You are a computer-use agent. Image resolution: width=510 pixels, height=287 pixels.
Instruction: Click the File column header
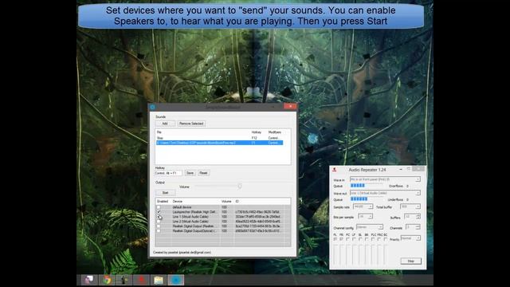coord(159,132)
